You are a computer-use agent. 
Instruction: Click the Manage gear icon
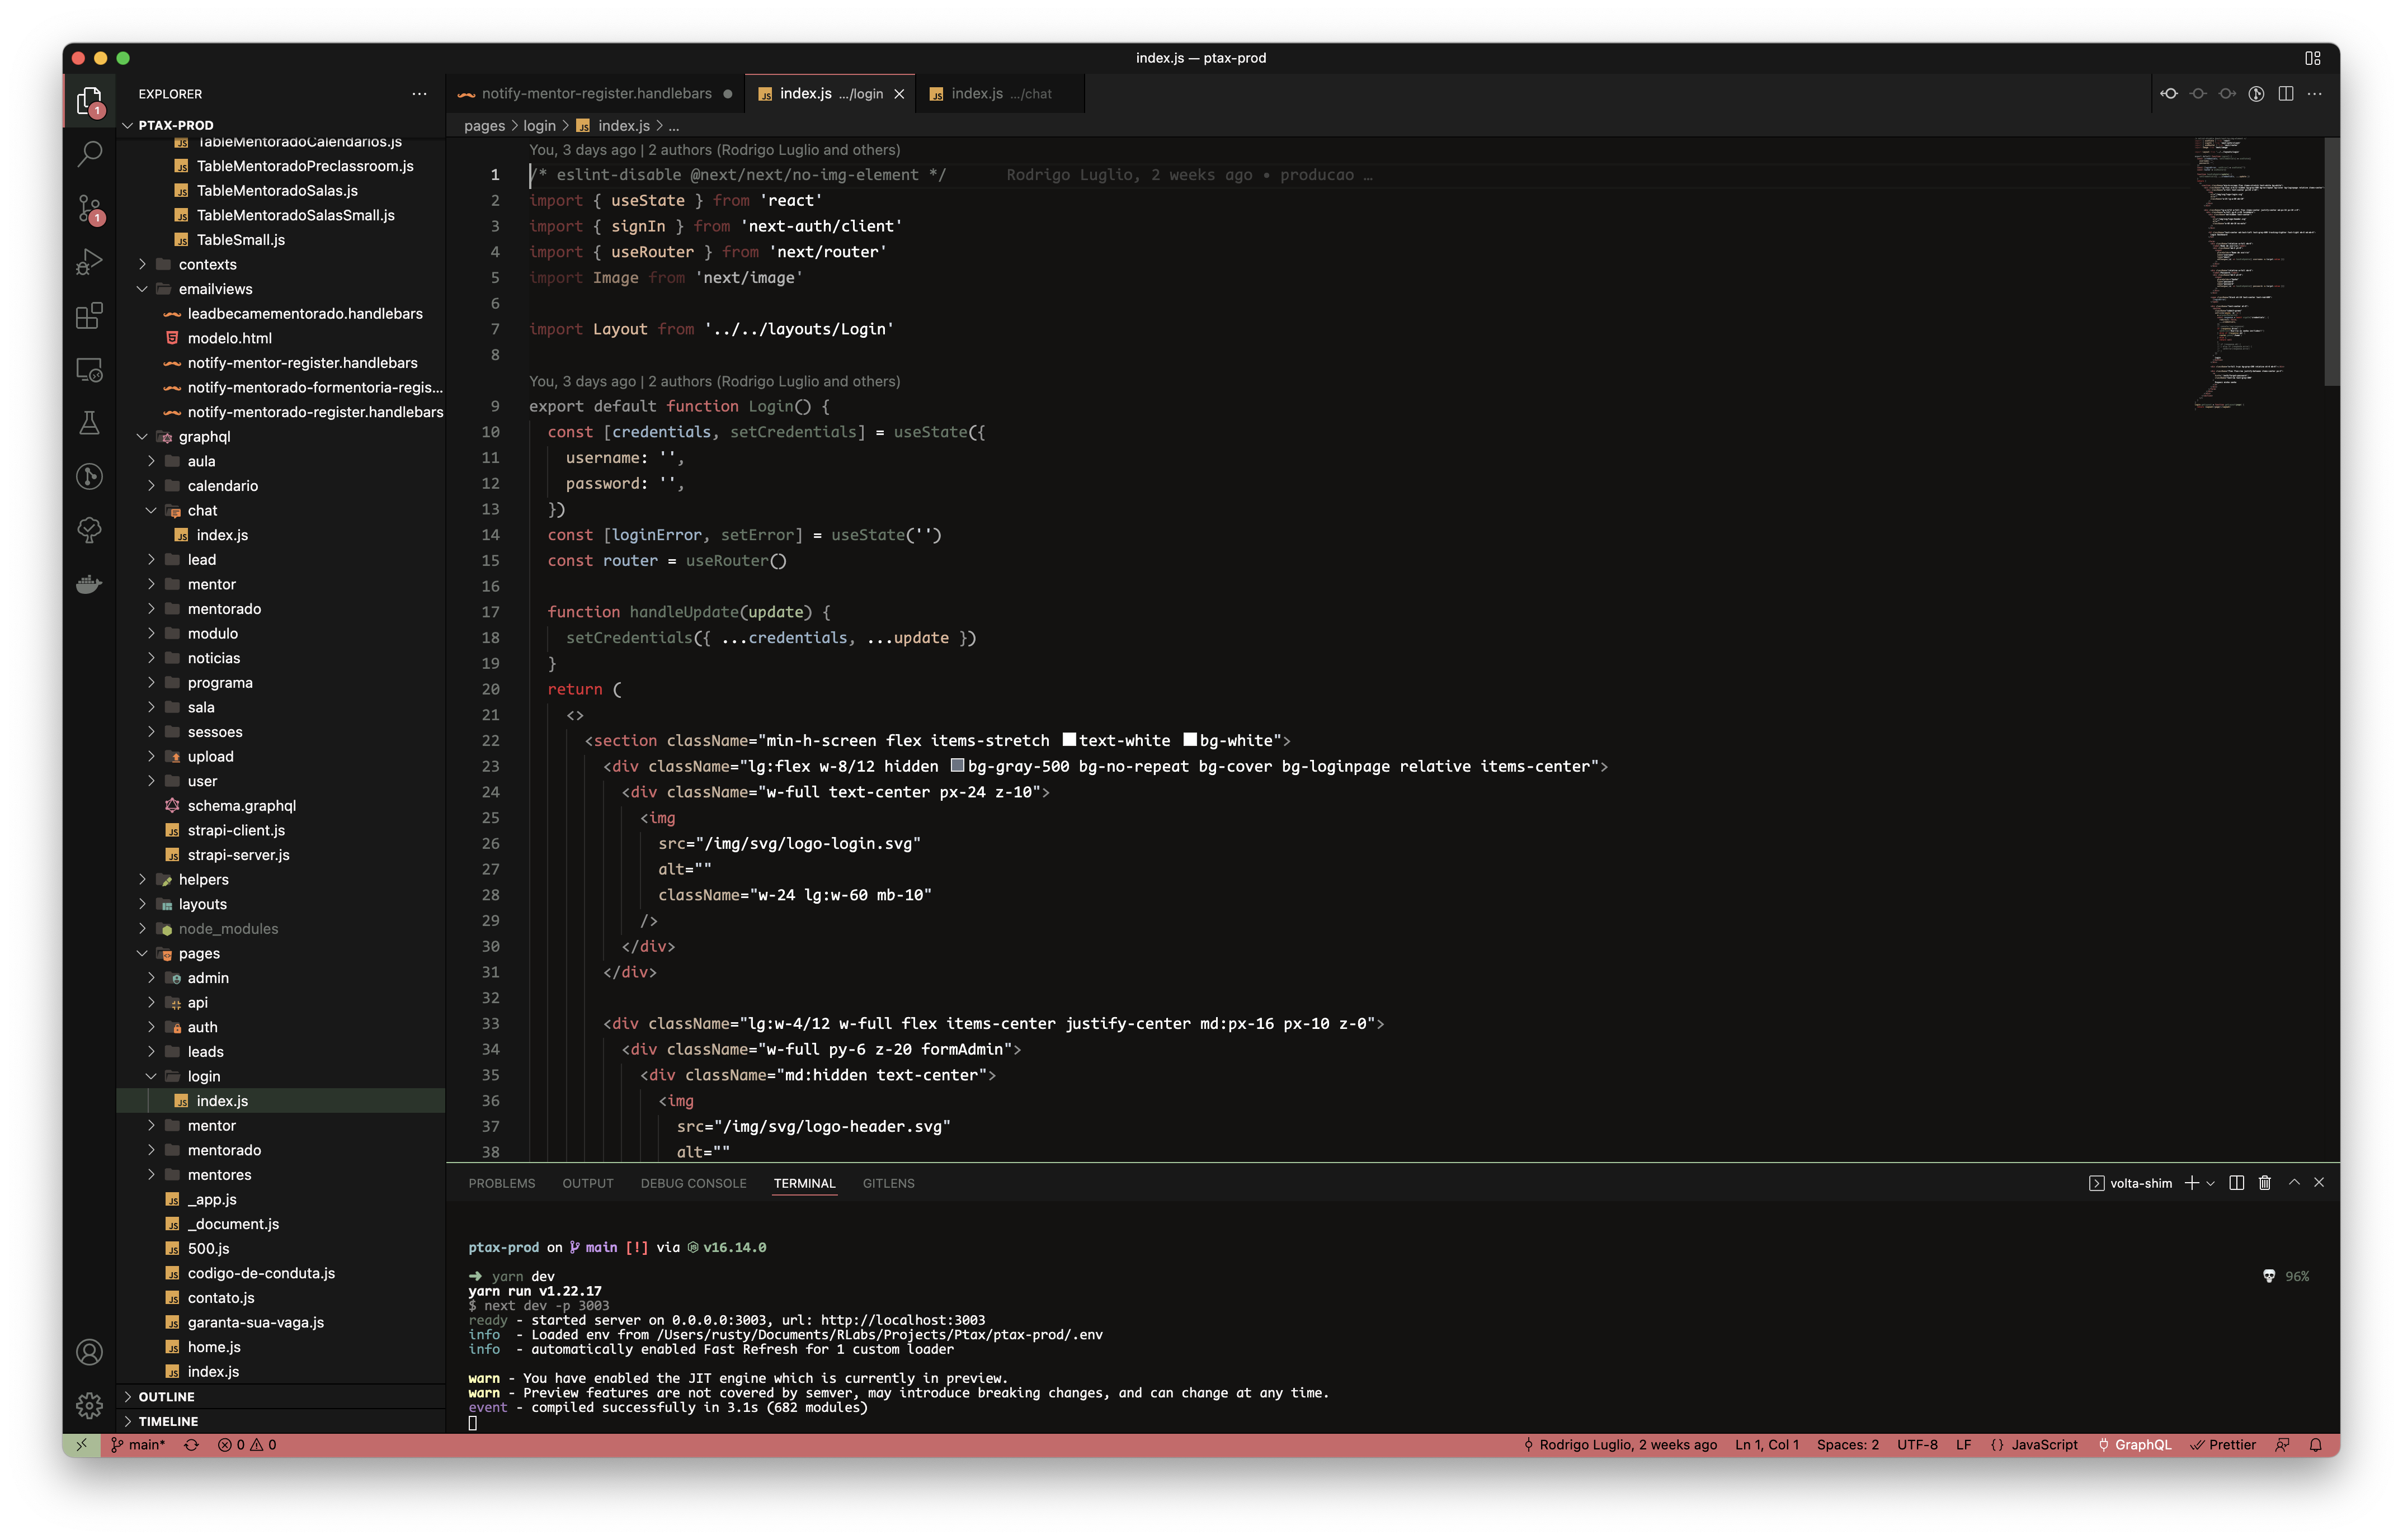point(90,1405)
